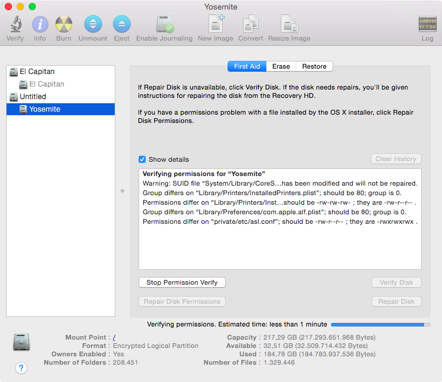Screen dimensions: 442x382
Task: Click the Burn disc icon
Action: coord(64,24)
